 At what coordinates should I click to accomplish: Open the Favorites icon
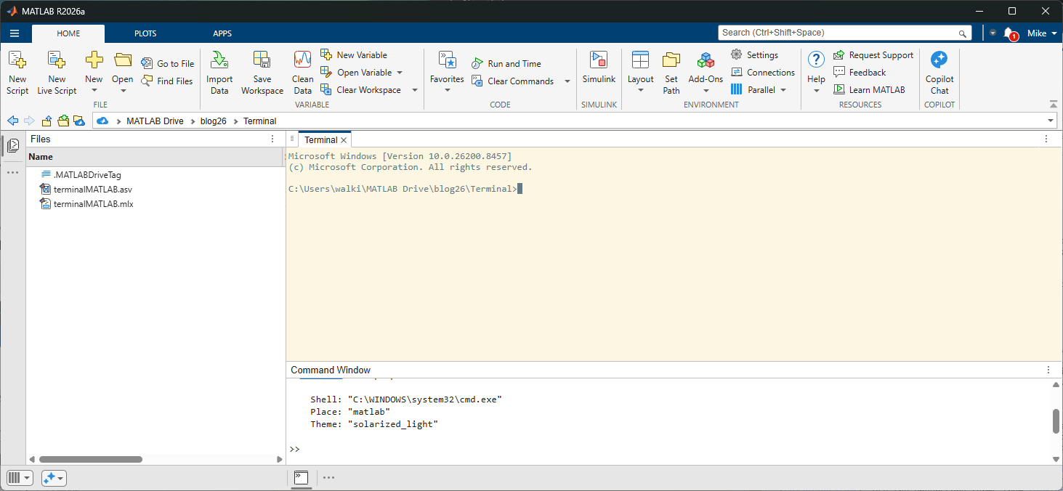(x=447, y=60)
